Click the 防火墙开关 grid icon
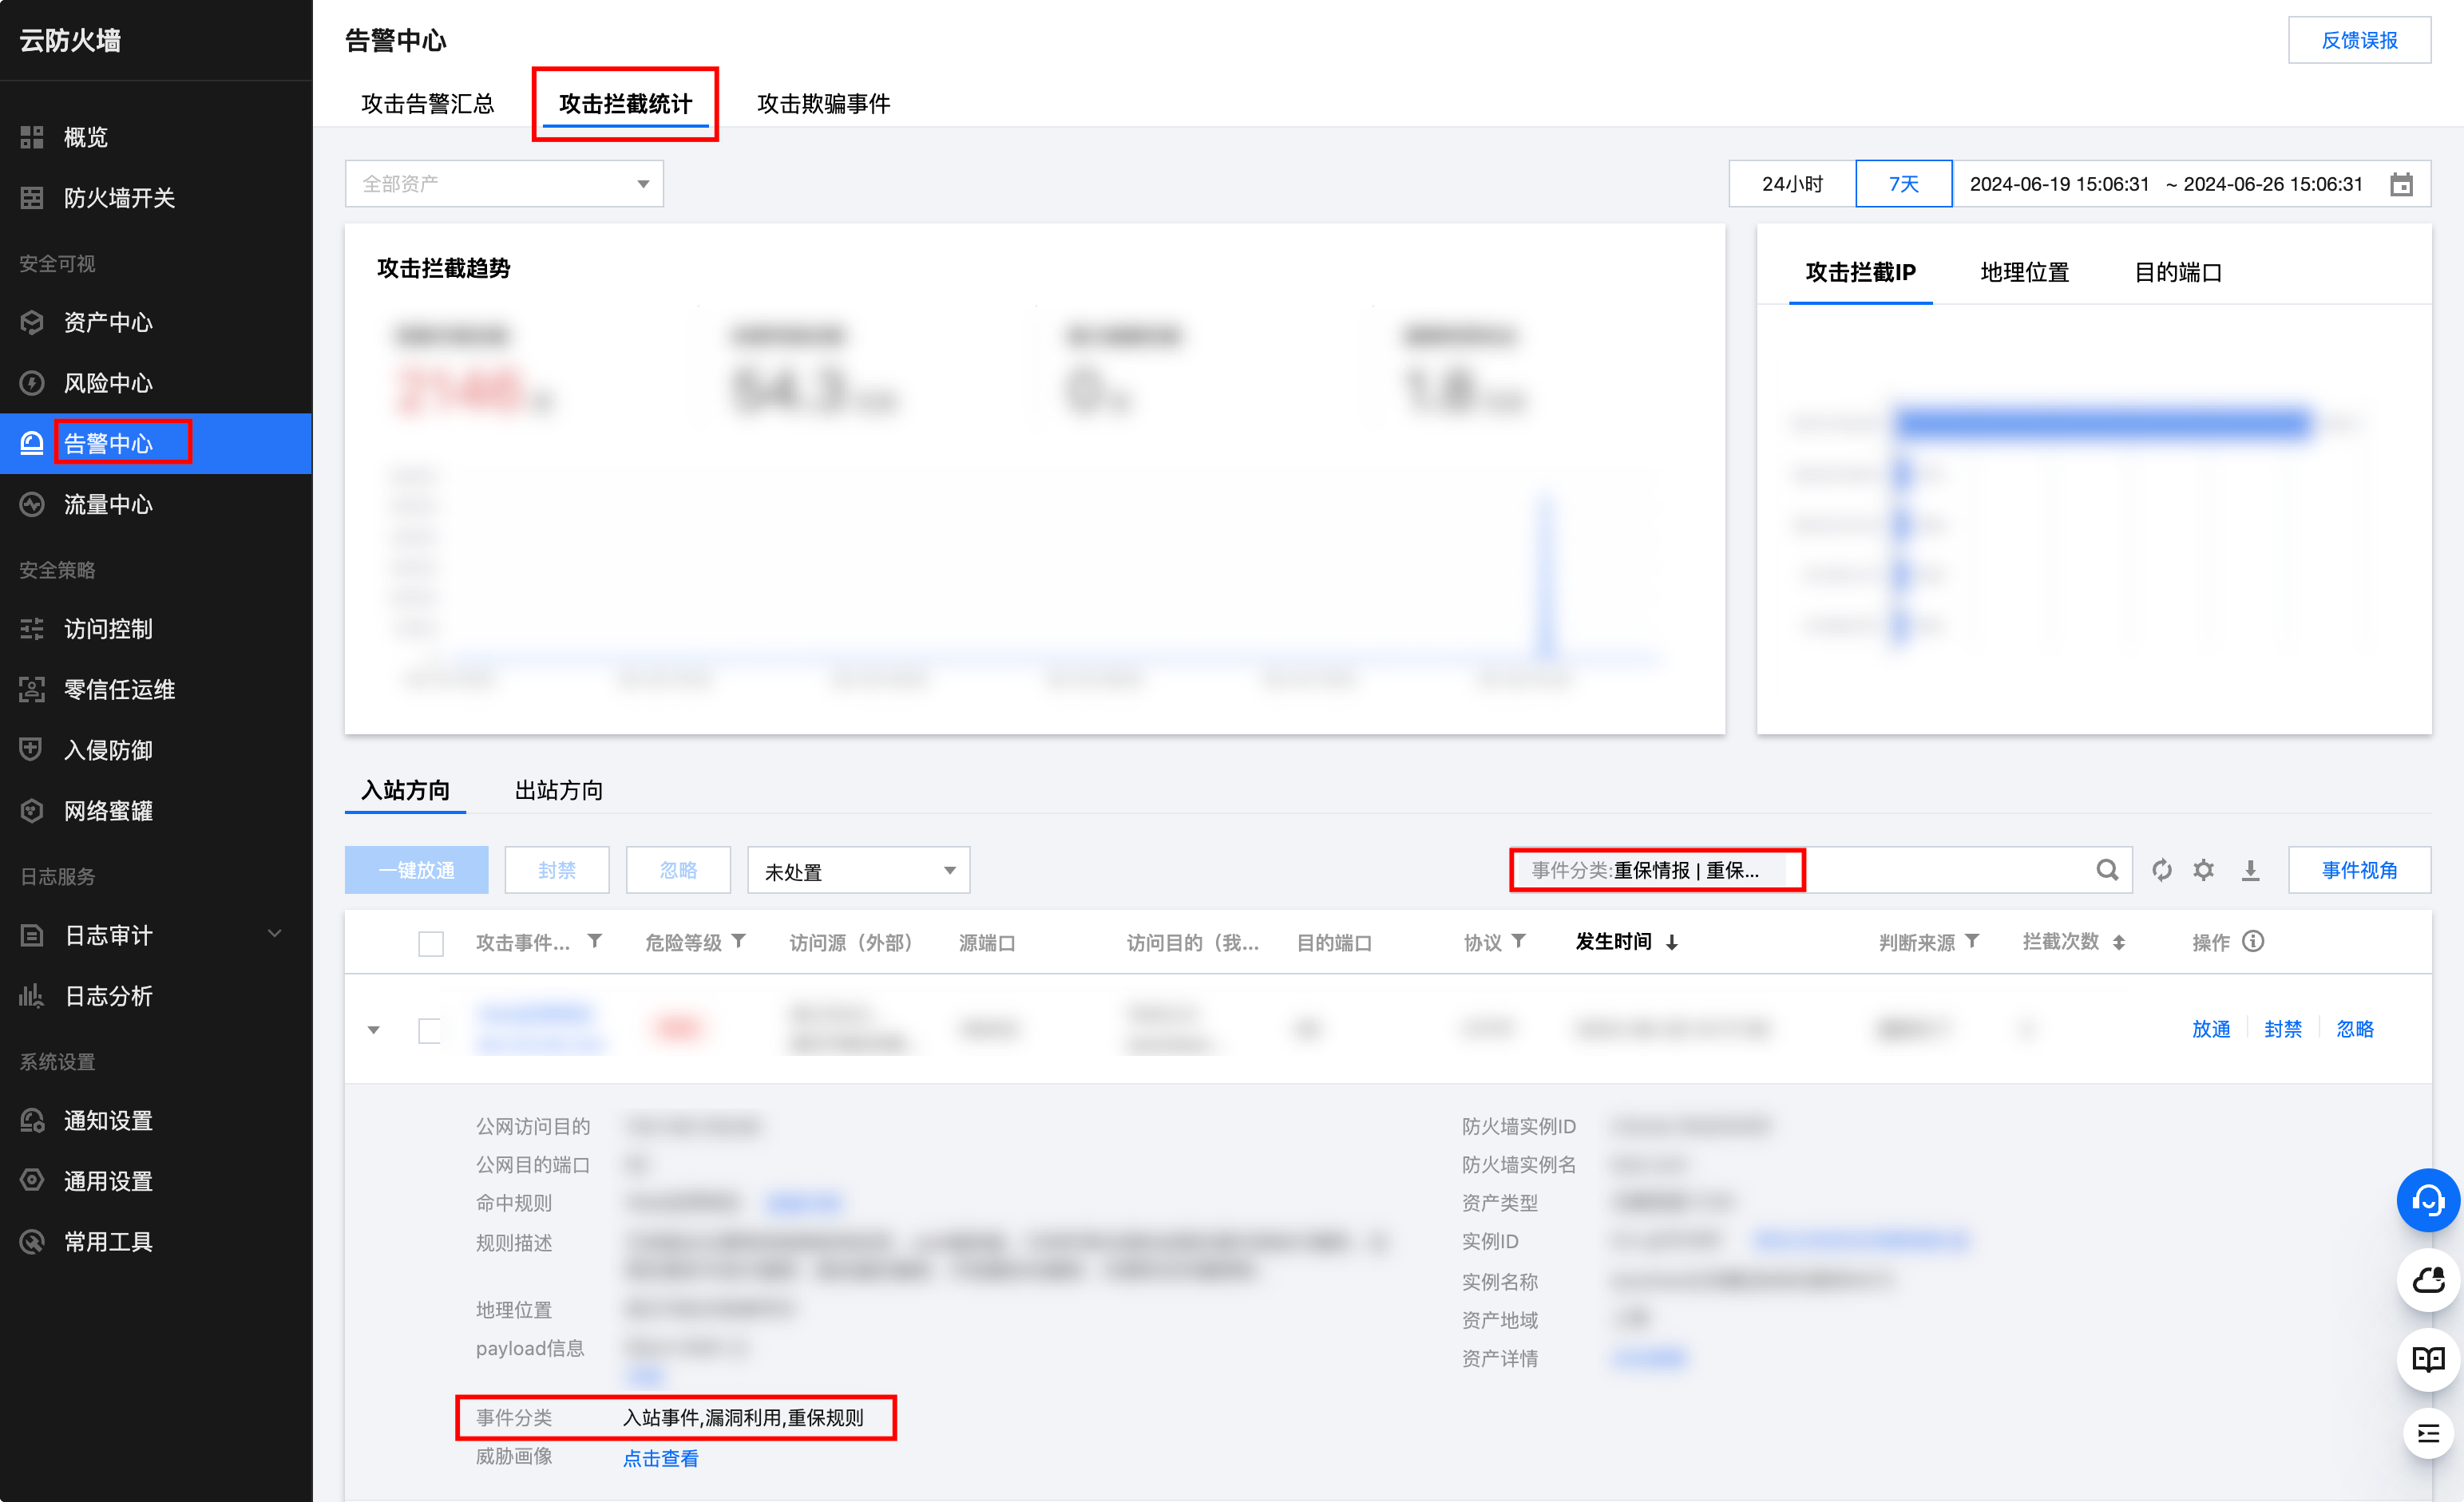The image size is (2464, 1502). pyautogui.click(x=32, y=198)
